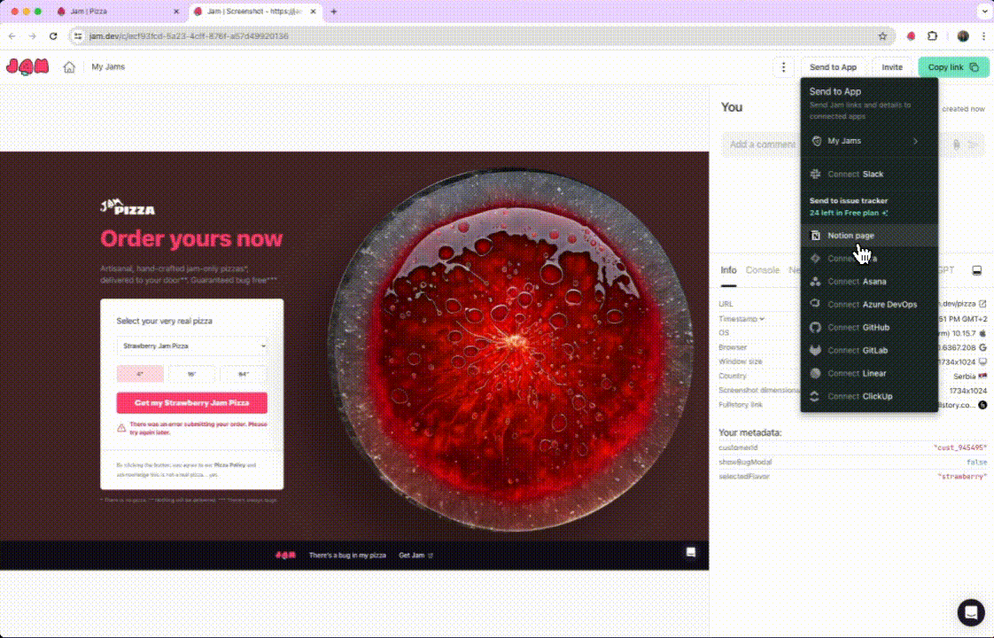The image size is (994, 638).
Task: Click the browser extensions puzzle icon
Action: 932,36
